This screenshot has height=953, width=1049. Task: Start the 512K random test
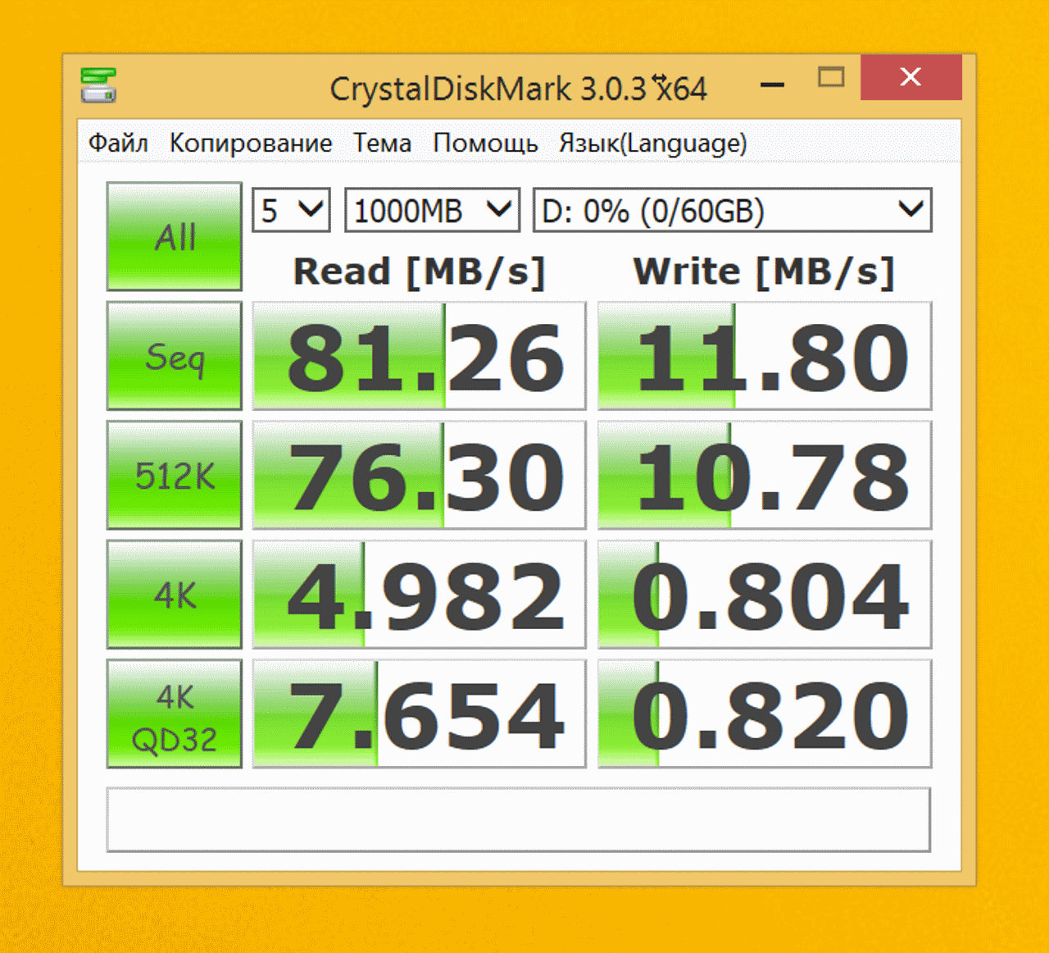tap(175, 475)
